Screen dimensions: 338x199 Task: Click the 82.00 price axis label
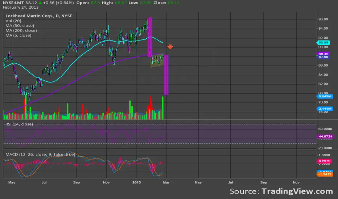(323, 84)
